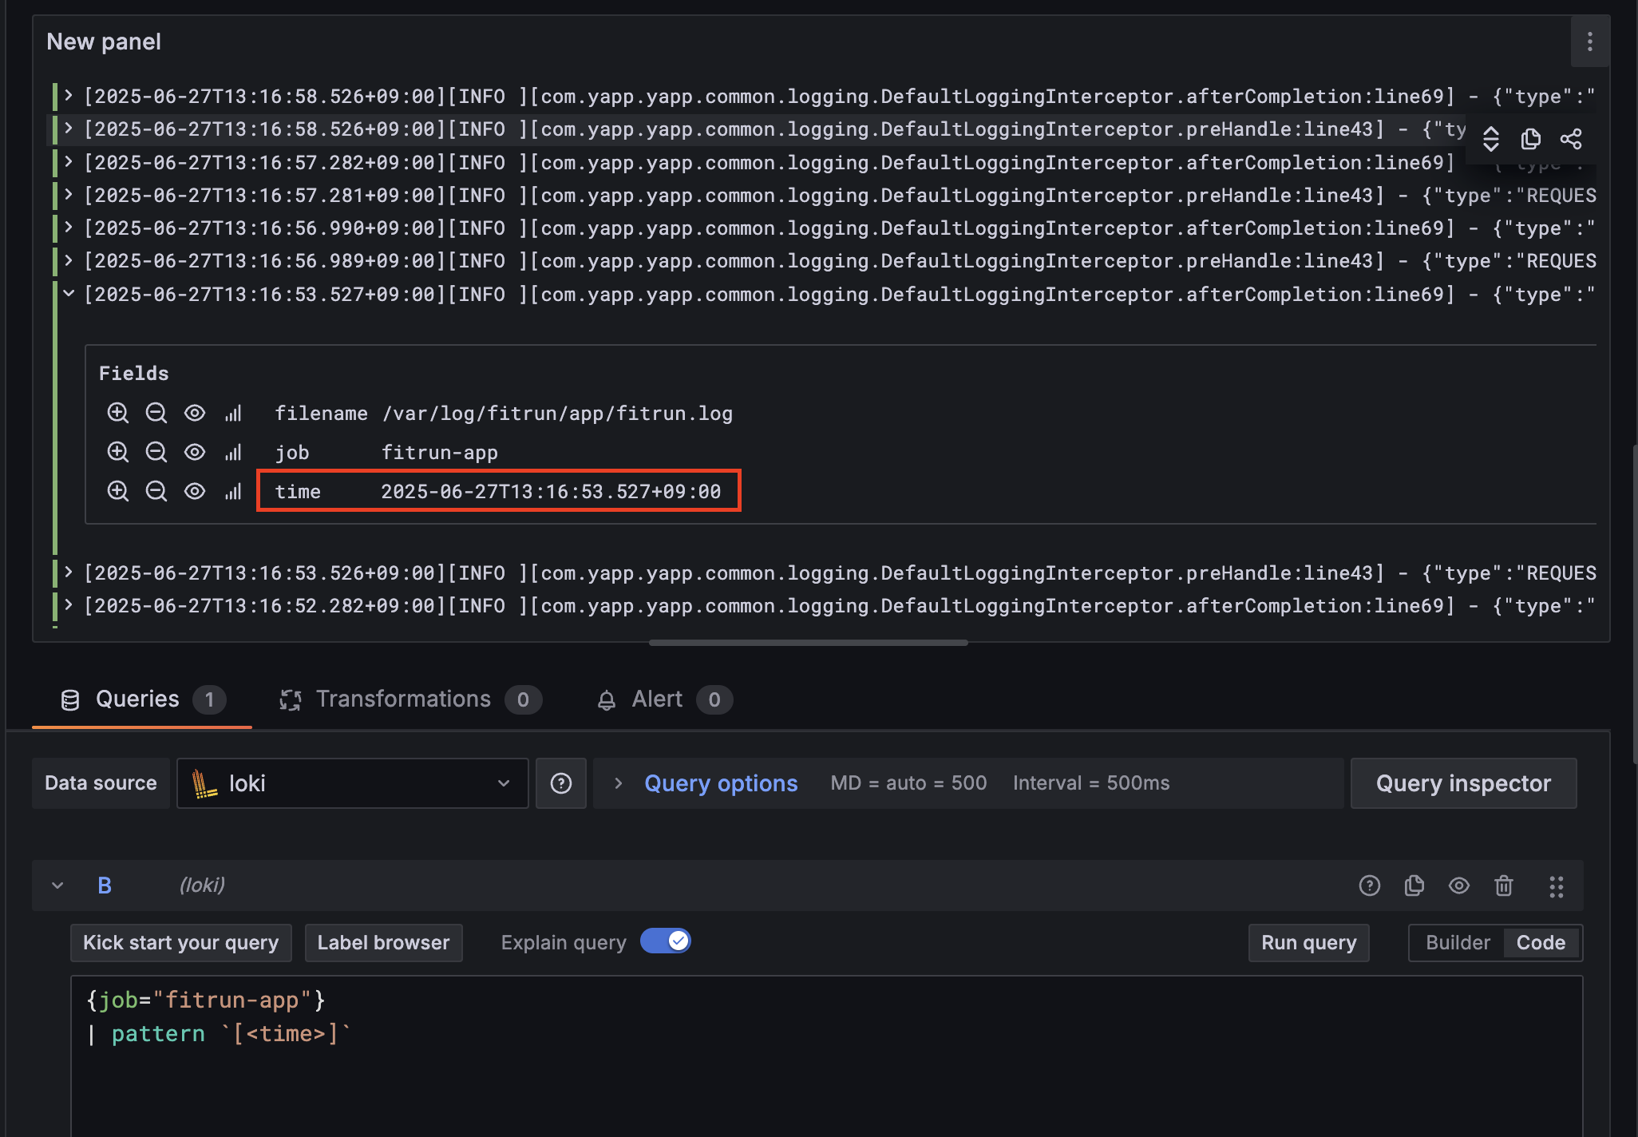1638x1137 pixels.
Task: Click the Fields heading
Action: tap(133, 373)
